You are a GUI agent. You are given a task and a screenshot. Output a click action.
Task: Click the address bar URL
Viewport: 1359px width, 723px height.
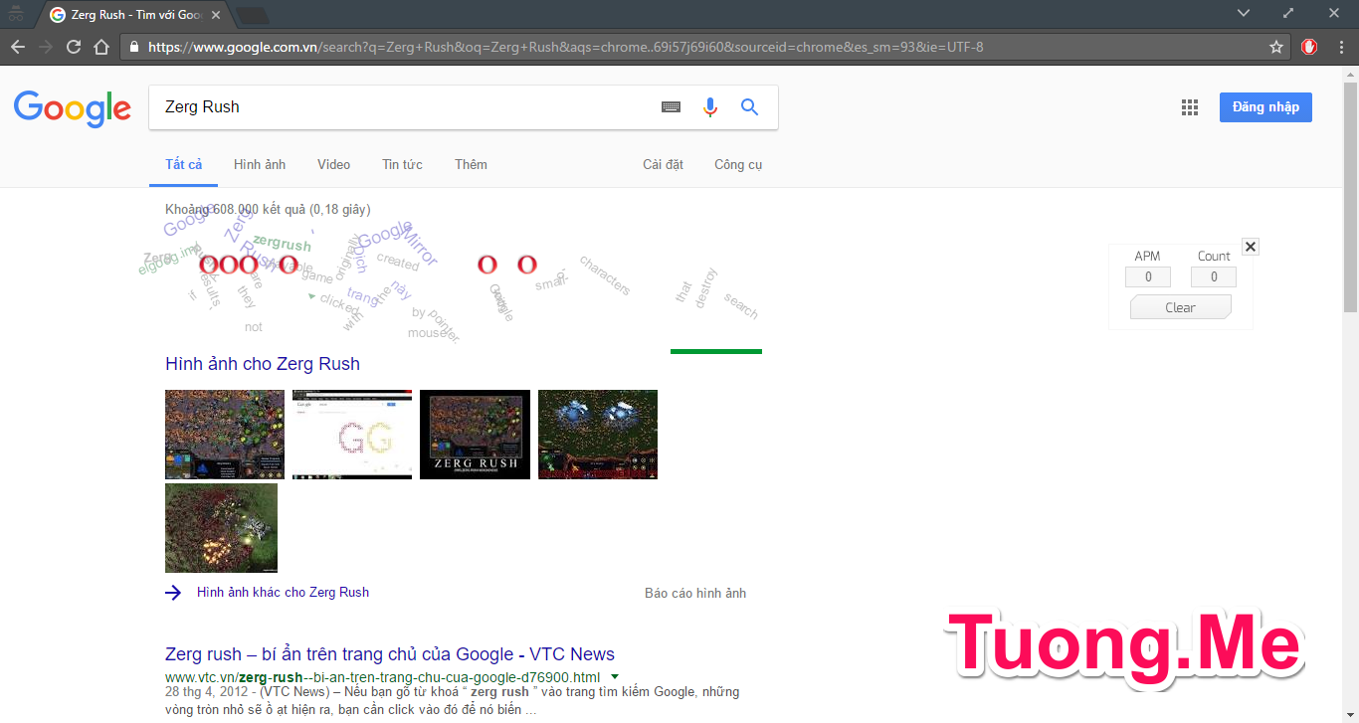click(565, 47)
